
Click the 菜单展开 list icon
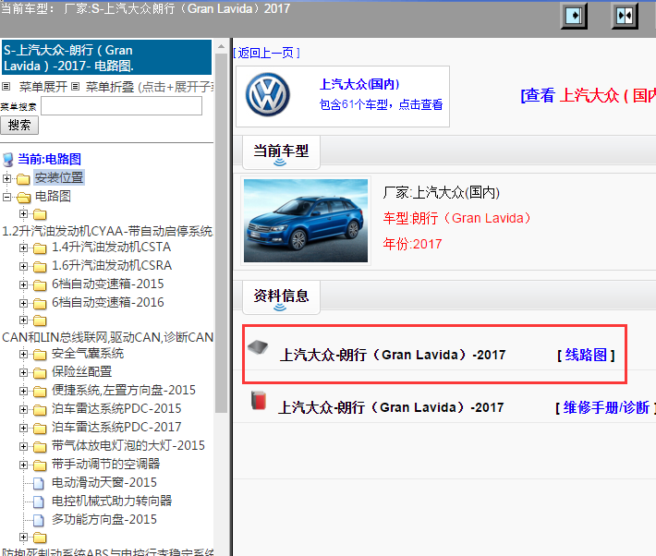click(x=6, y=87)
